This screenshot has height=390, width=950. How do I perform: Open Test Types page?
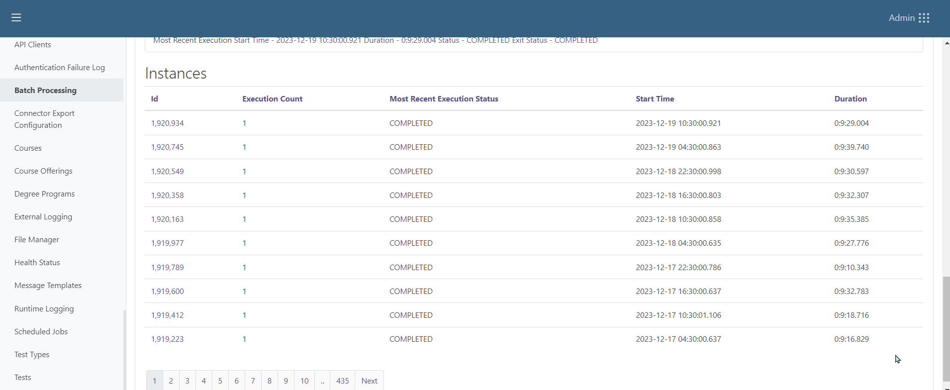(32, 355)
